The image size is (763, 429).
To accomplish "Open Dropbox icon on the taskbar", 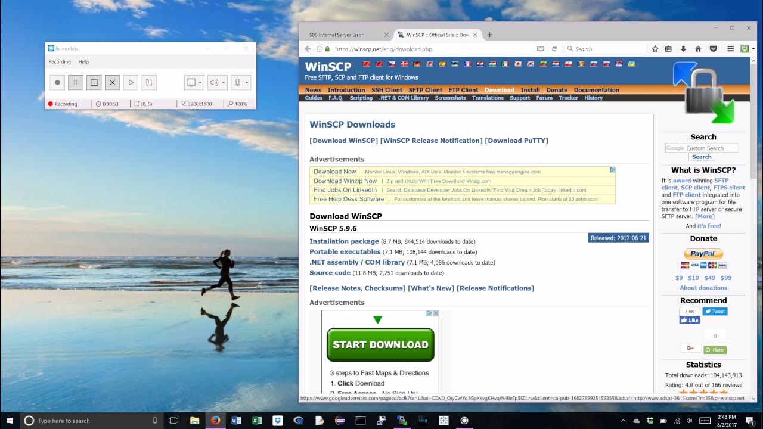I will (x=278, y=421).
